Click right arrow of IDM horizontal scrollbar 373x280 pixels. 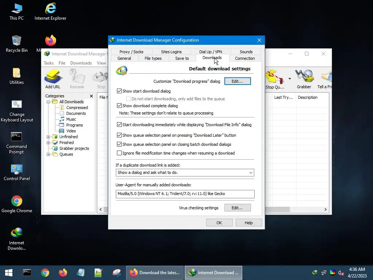[325, 209]
